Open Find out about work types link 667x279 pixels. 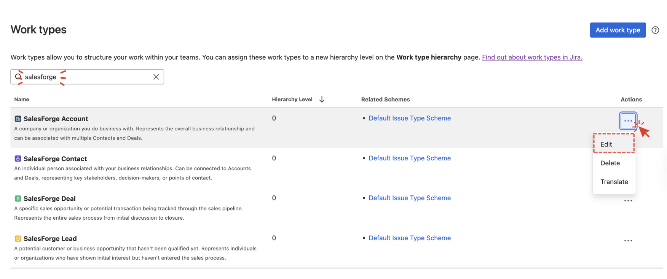532,57
